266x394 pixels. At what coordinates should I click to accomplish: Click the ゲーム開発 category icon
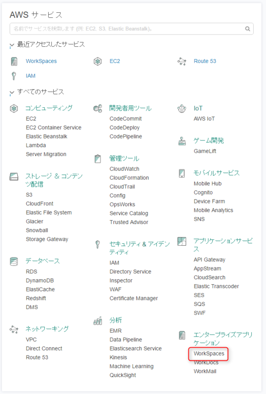[x=182, y=141]
